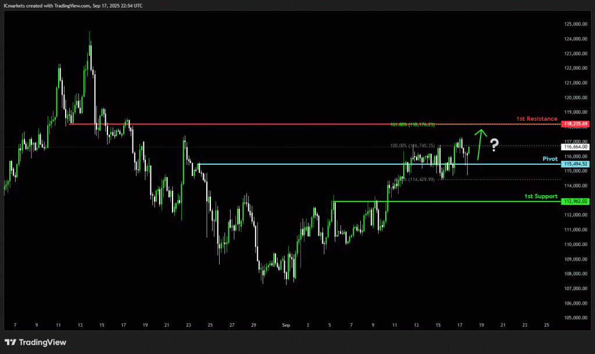Click 109,000.00 on the price axis
The height and width of the screenshot is (354, 595).
tap(576, 259)
